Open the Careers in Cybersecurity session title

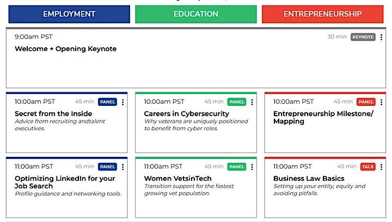[187, 113]
